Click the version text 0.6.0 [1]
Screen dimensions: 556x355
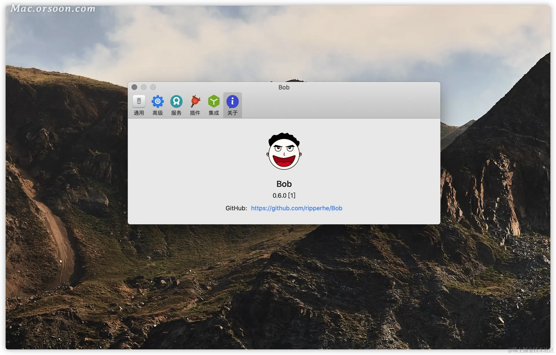click(284, 196)
